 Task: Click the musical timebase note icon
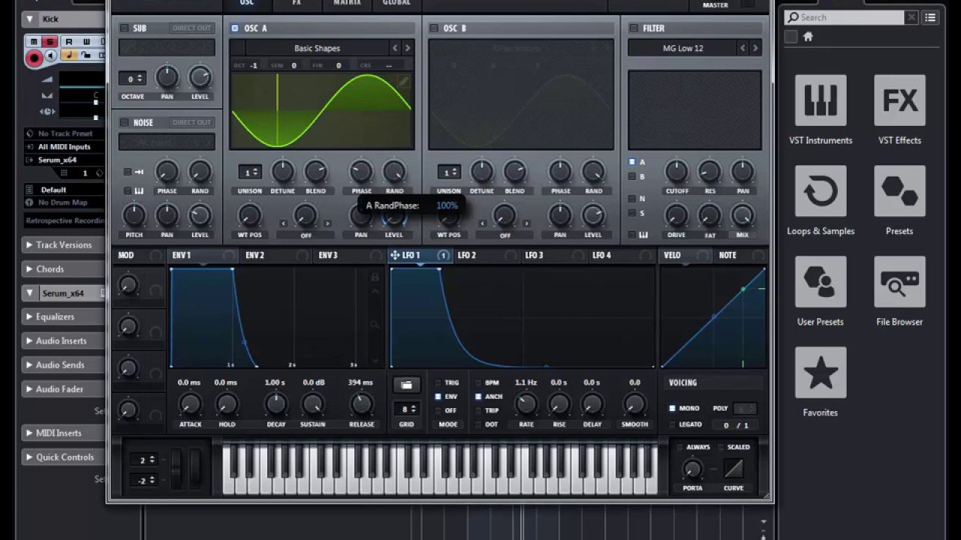point(68,55)
